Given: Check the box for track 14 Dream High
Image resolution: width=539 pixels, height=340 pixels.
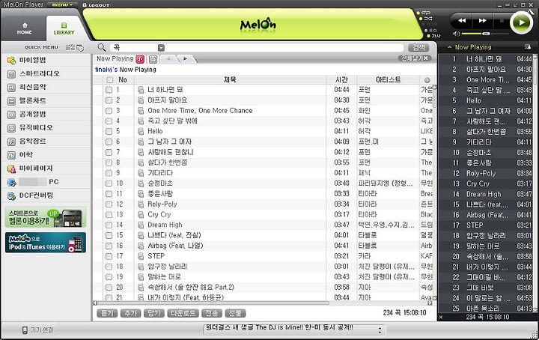Looking at the screenshot, I should pyautogui.click(x=109, y=225).
